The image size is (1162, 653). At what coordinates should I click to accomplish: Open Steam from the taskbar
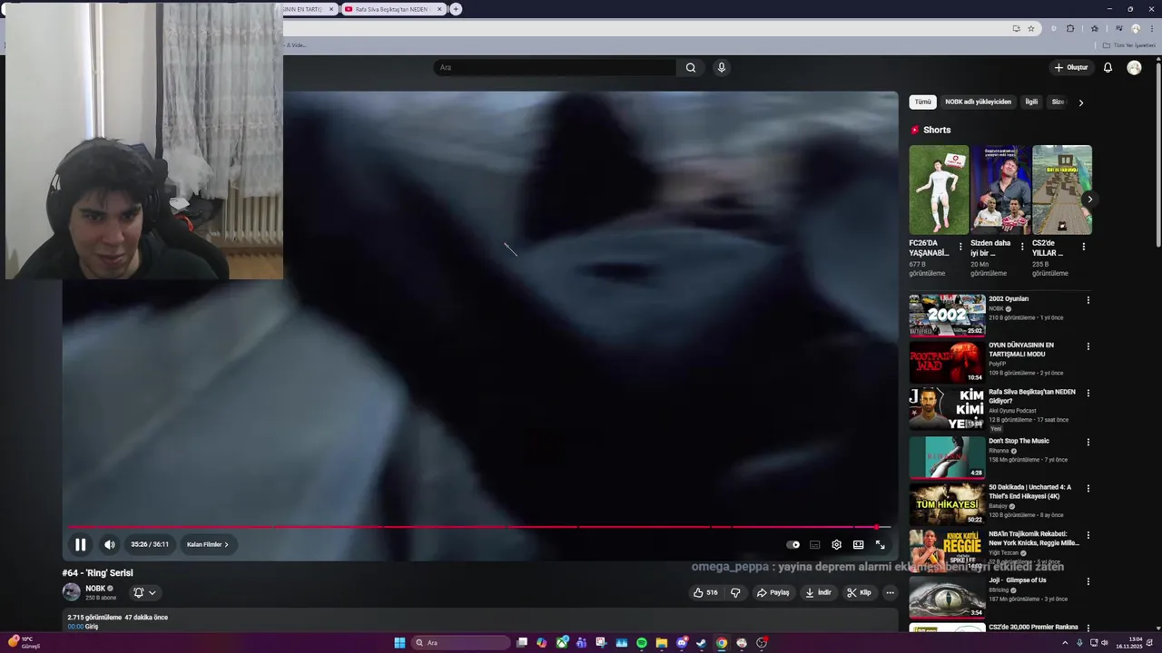702,643
